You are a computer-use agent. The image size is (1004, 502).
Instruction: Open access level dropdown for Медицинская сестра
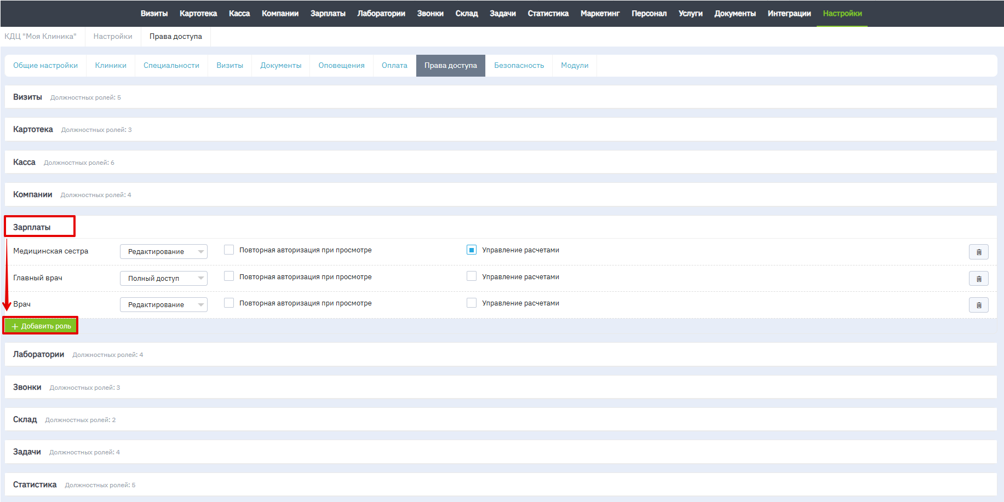163,252
